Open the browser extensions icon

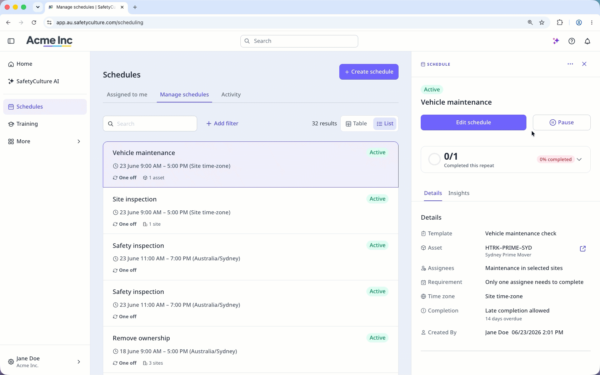[x=560, y=22]
